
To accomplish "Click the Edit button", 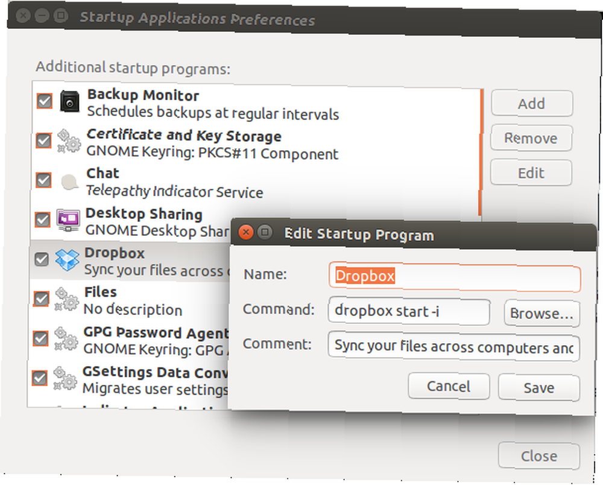I will [531, 173].
